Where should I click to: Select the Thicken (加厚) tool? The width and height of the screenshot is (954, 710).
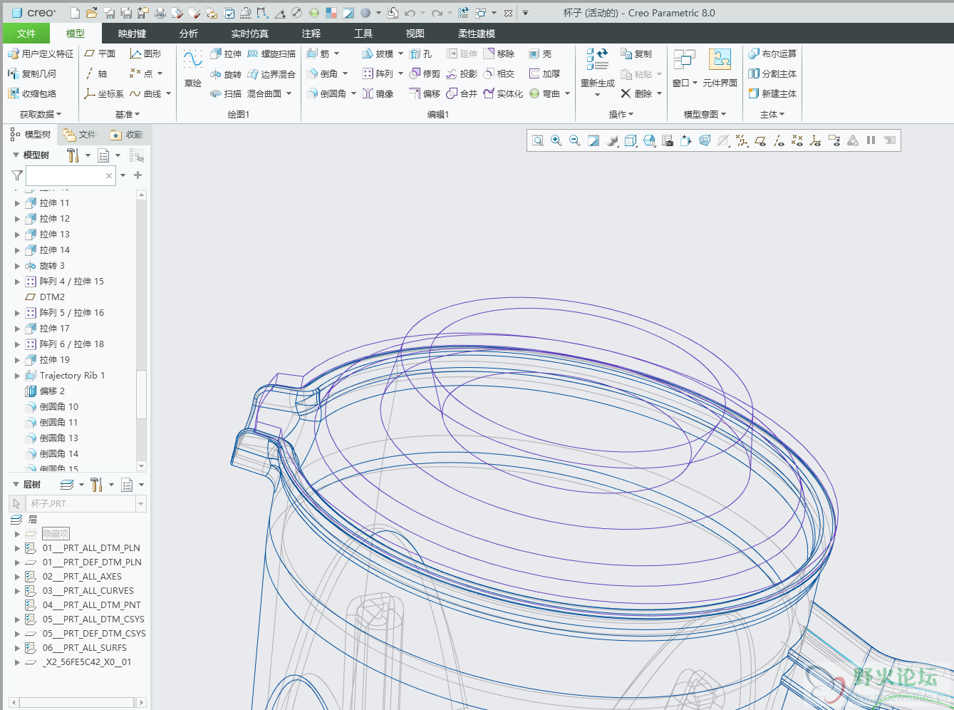point(545,73)
